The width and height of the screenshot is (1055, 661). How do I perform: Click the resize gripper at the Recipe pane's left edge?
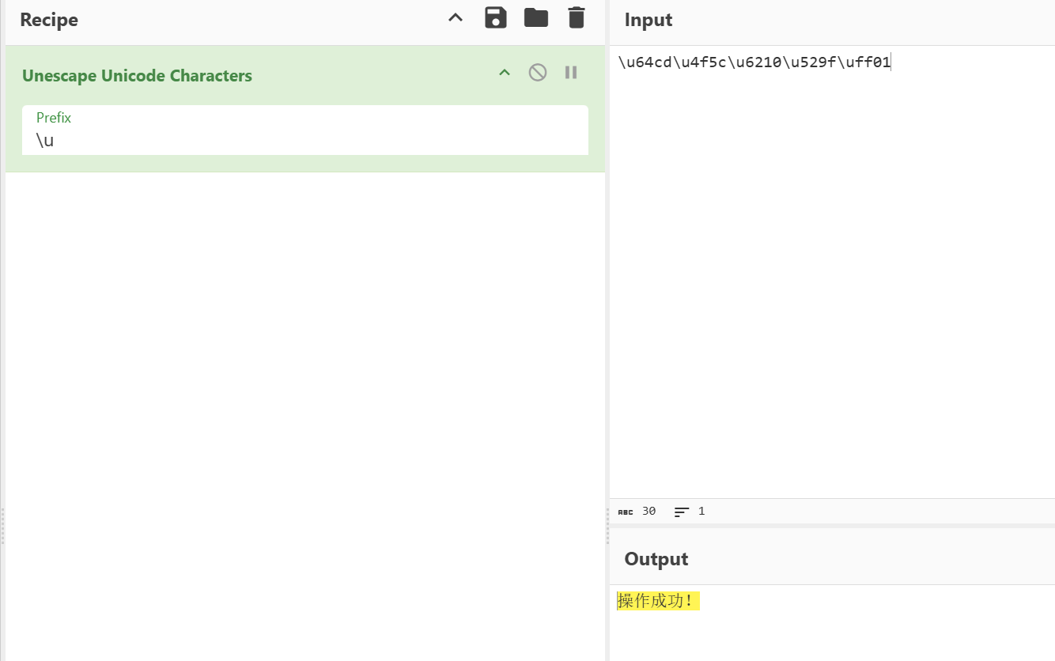(x=2, y=526)
